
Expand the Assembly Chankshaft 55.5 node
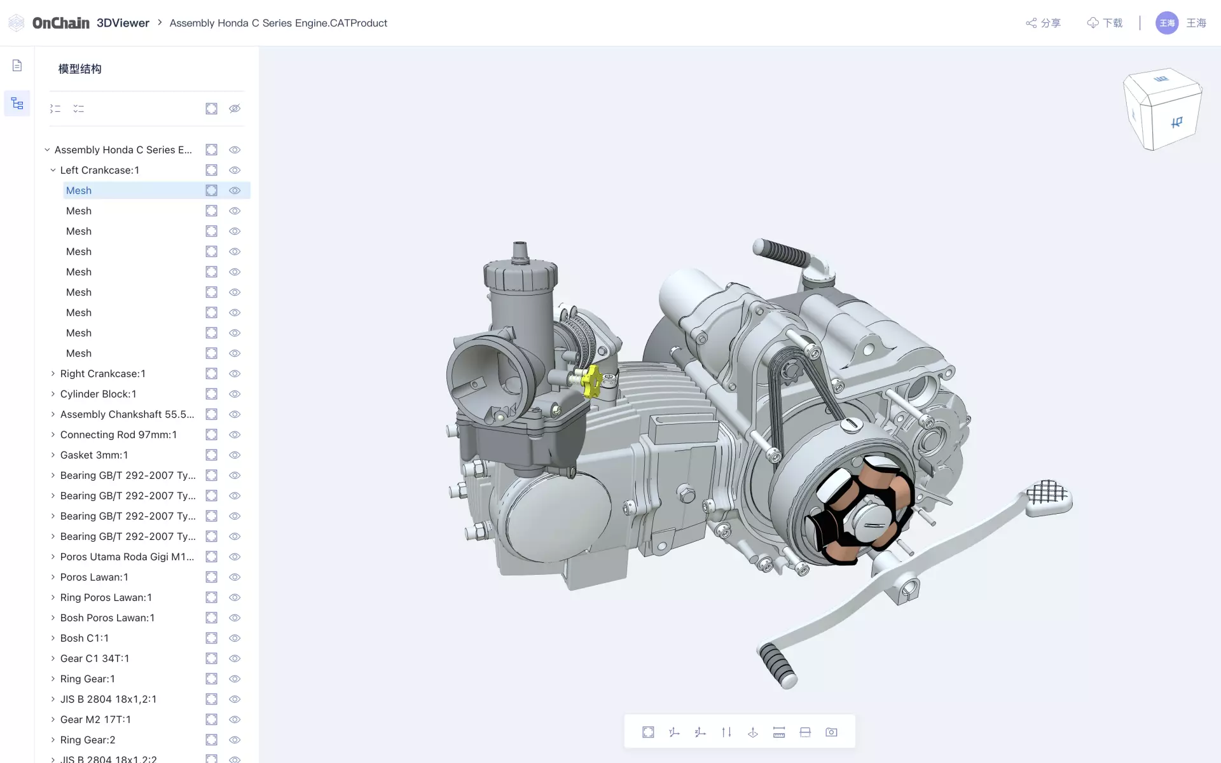pos(53,414)
